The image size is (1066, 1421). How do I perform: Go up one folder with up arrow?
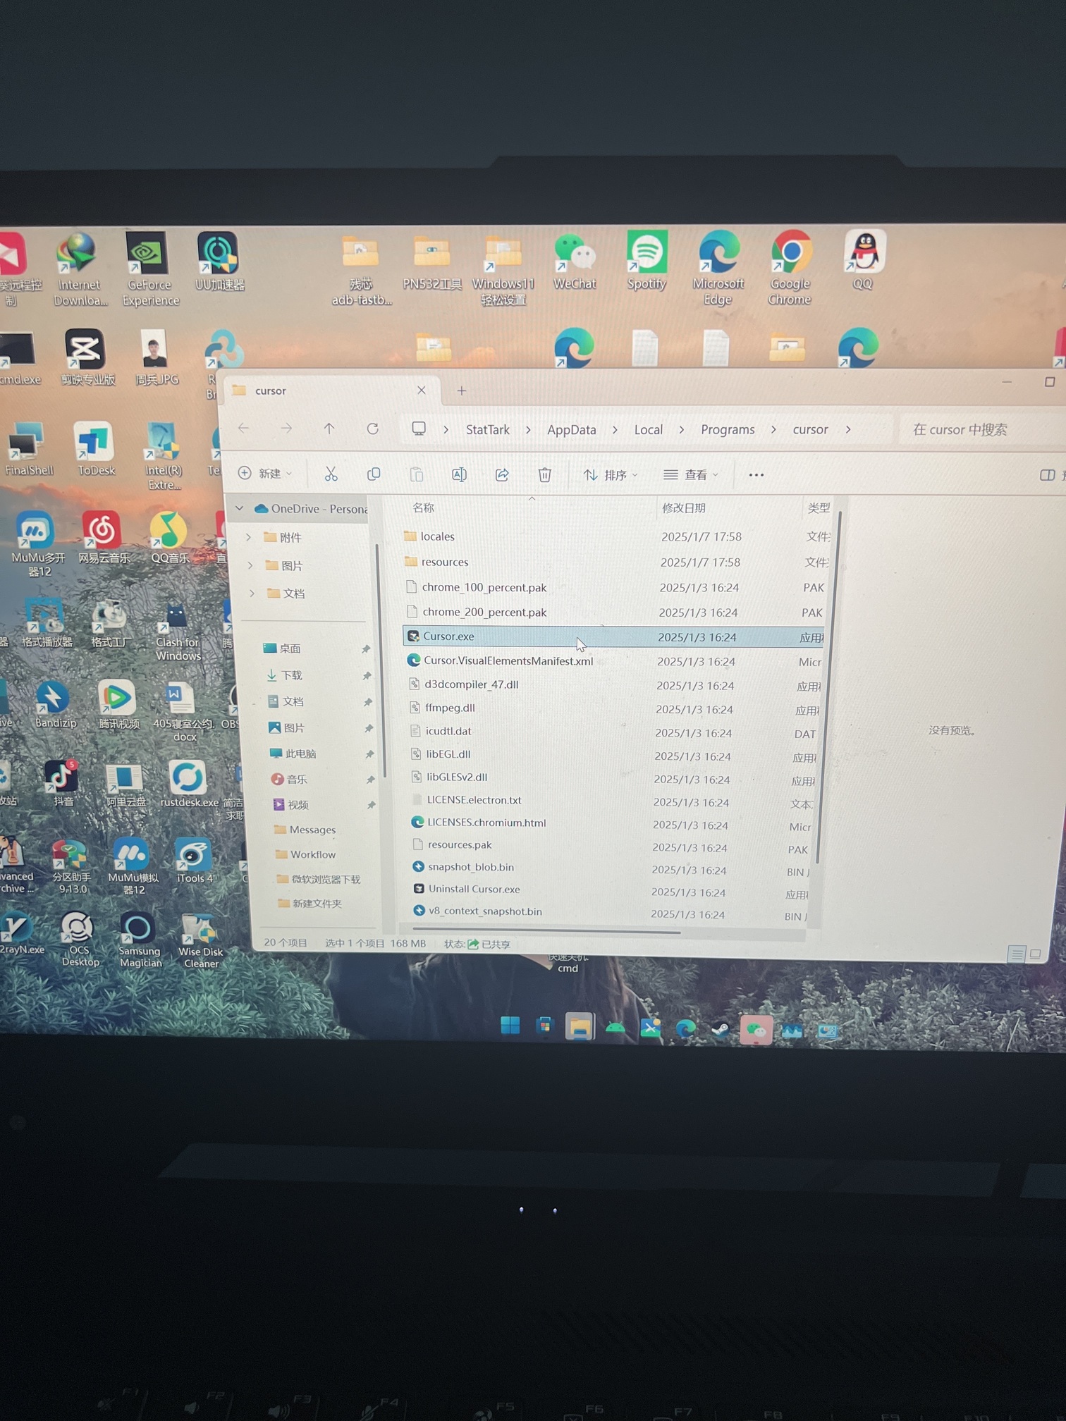click(329, 429)
